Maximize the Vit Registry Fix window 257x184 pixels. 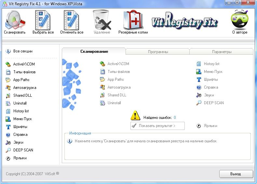(237, 3)
